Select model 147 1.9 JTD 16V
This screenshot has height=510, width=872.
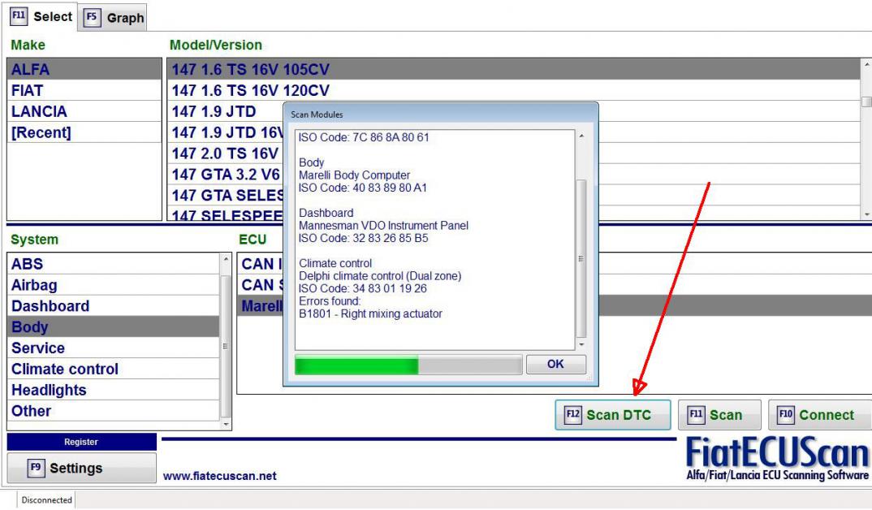(225, 132)
